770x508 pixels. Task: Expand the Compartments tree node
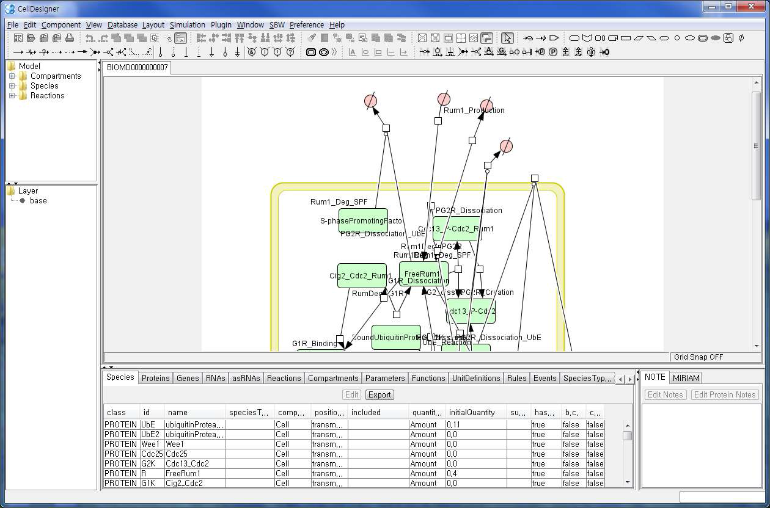click(x=12, y=76)
